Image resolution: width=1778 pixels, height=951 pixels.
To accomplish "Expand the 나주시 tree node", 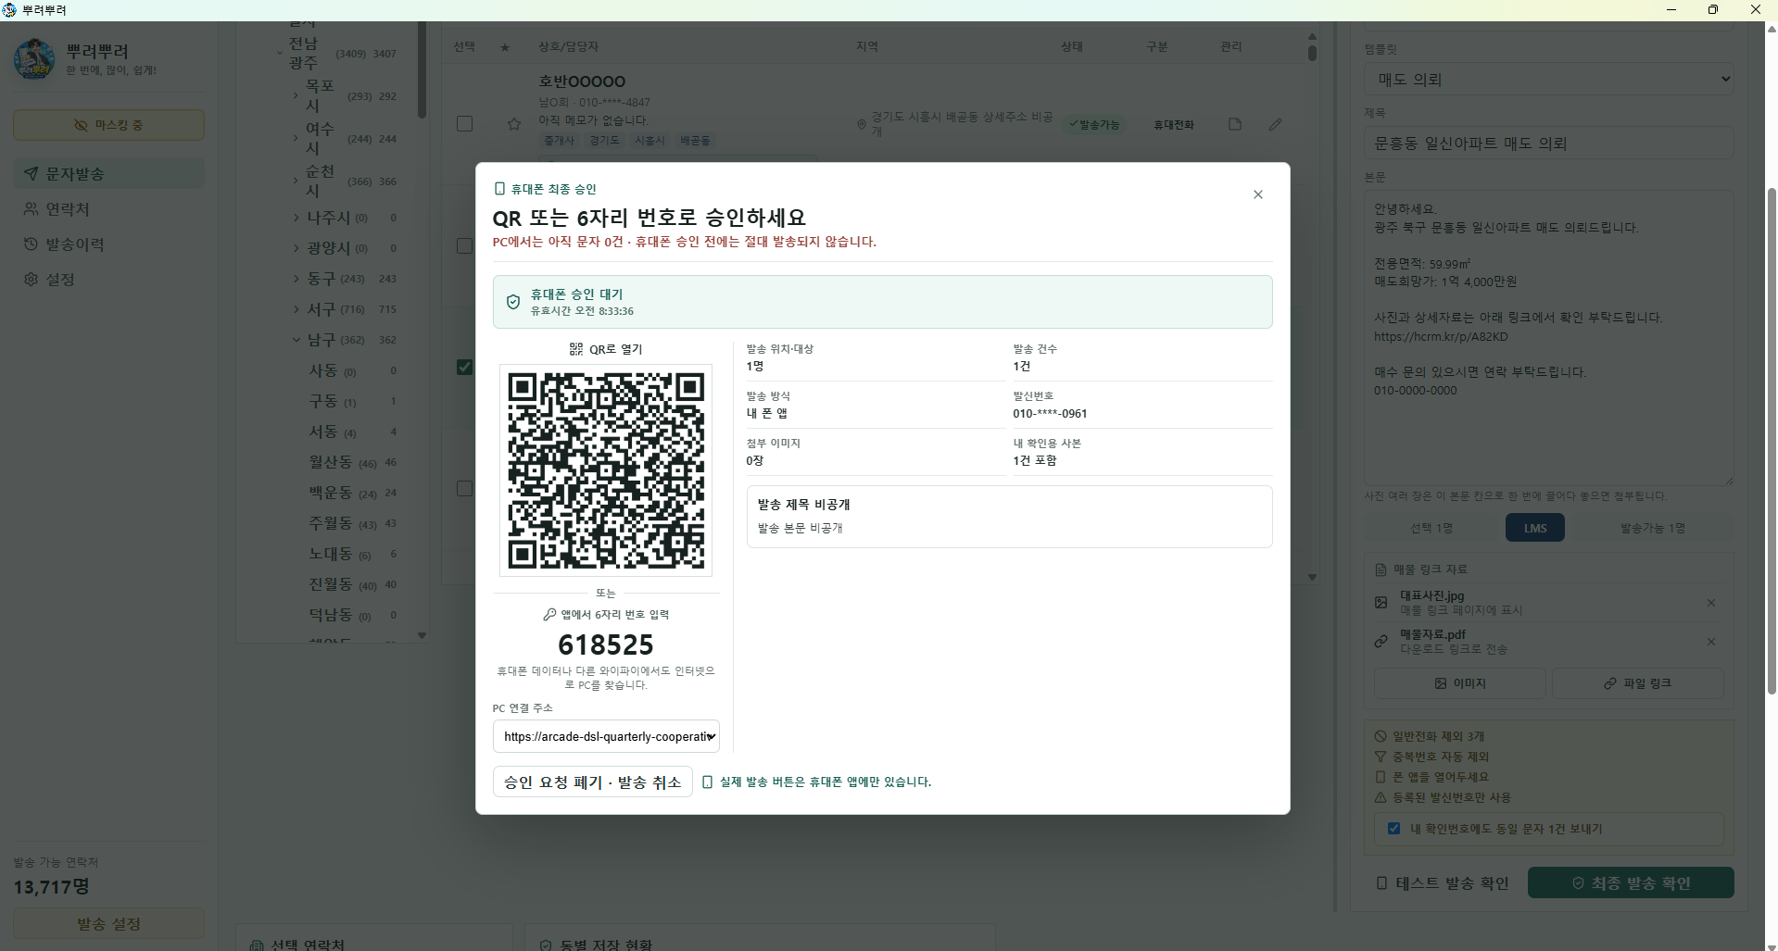I will 296,218.
